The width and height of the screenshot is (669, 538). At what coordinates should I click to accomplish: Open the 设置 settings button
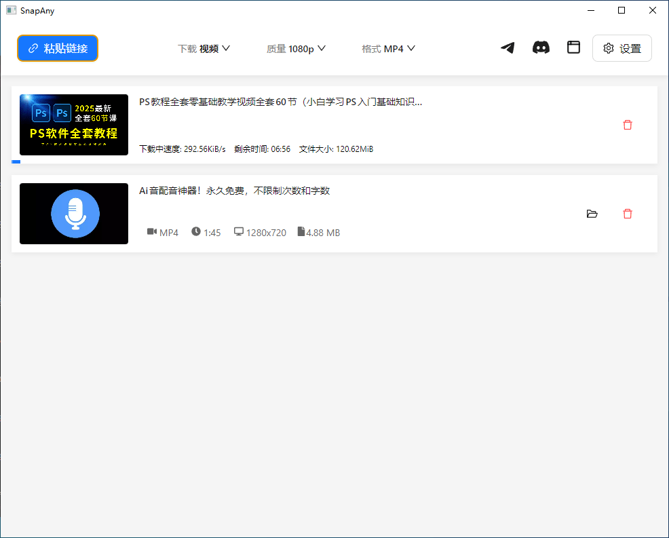tap(622, 48)
